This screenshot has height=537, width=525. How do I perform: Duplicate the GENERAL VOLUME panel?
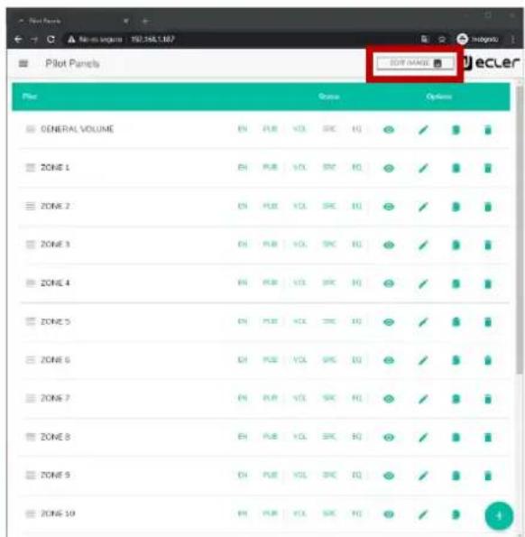(x=456, y=130)
